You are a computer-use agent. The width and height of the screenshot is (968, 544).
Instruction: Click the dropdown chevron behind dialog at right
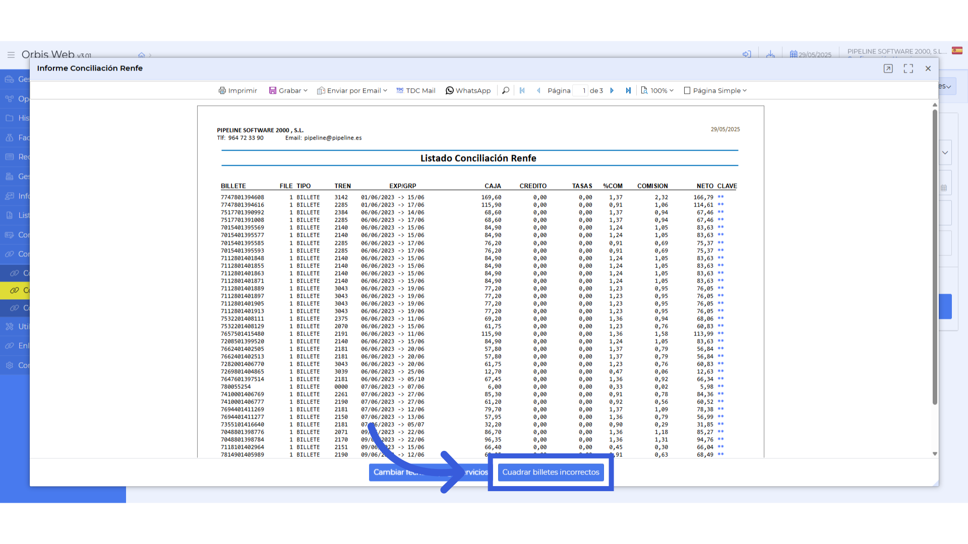point(945,153)
